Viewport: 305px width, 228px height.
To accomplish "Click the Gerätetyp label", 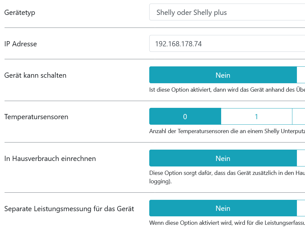I will [x=20, y=13].
